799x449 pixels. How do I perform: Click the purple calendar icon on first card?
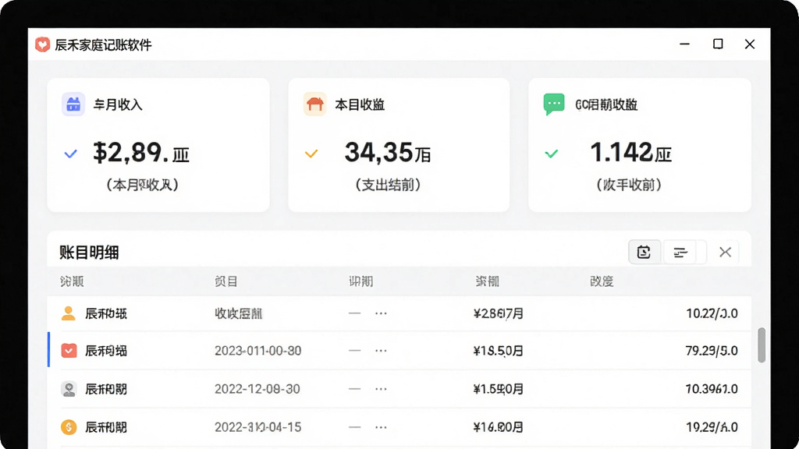(73, 104)
